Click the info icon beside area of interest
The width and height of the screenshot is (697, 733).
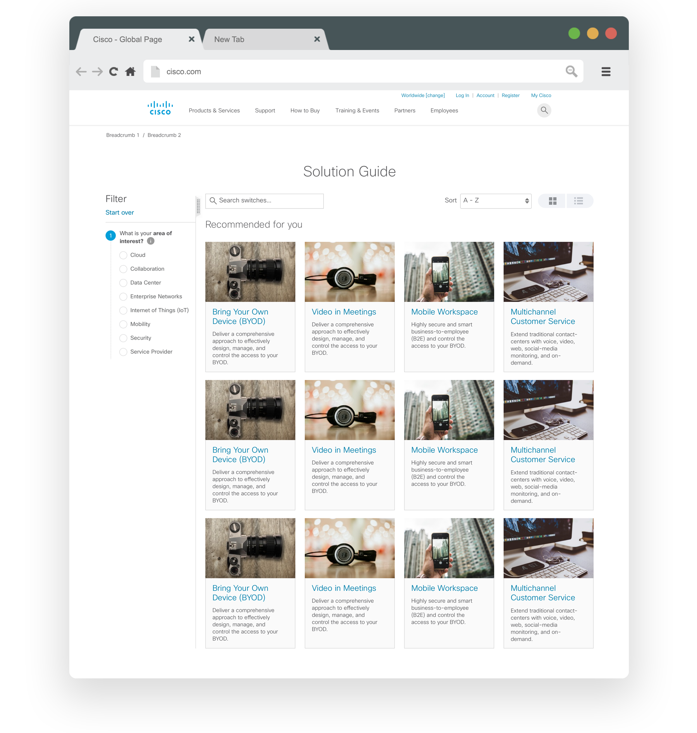tap(151, 241)
